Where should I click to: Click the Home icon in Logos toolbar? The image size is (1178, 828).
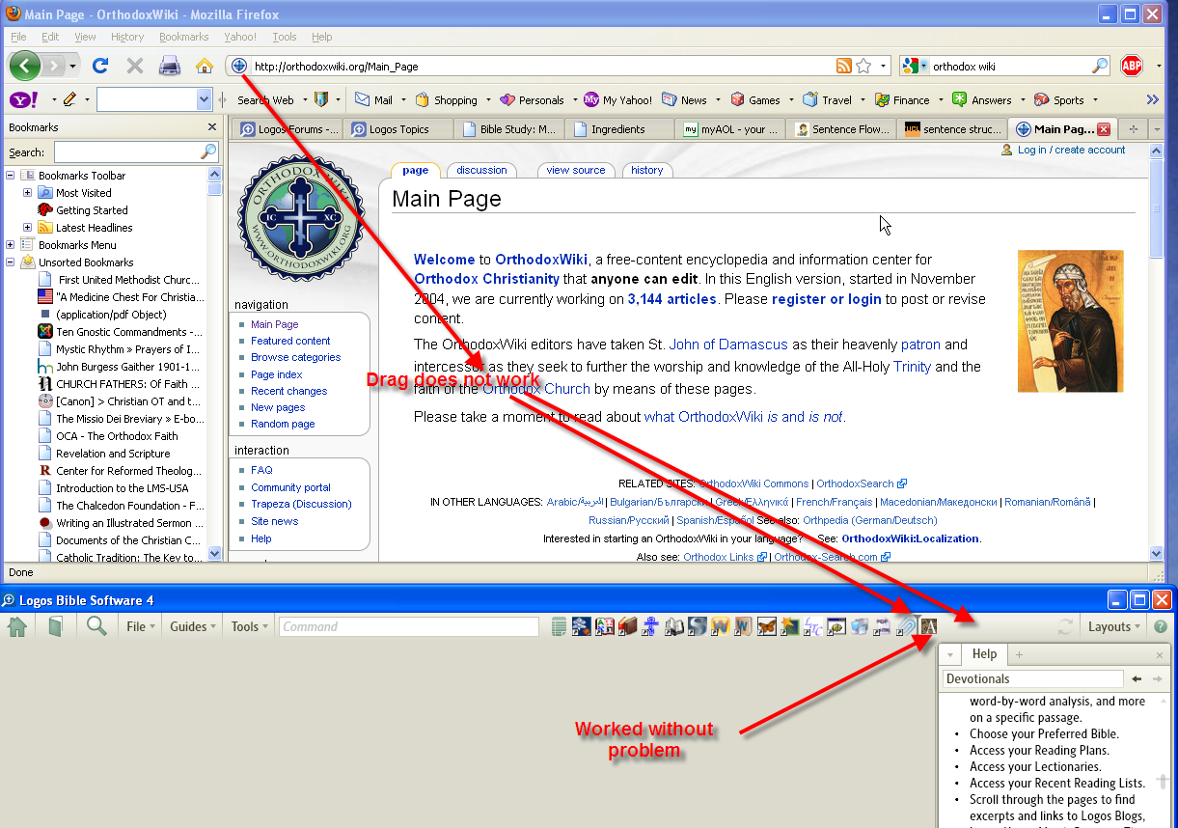coord(17,626)
